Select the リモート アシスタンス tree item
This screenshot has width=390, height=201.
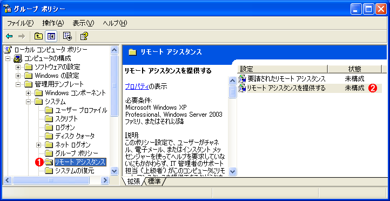80,162
